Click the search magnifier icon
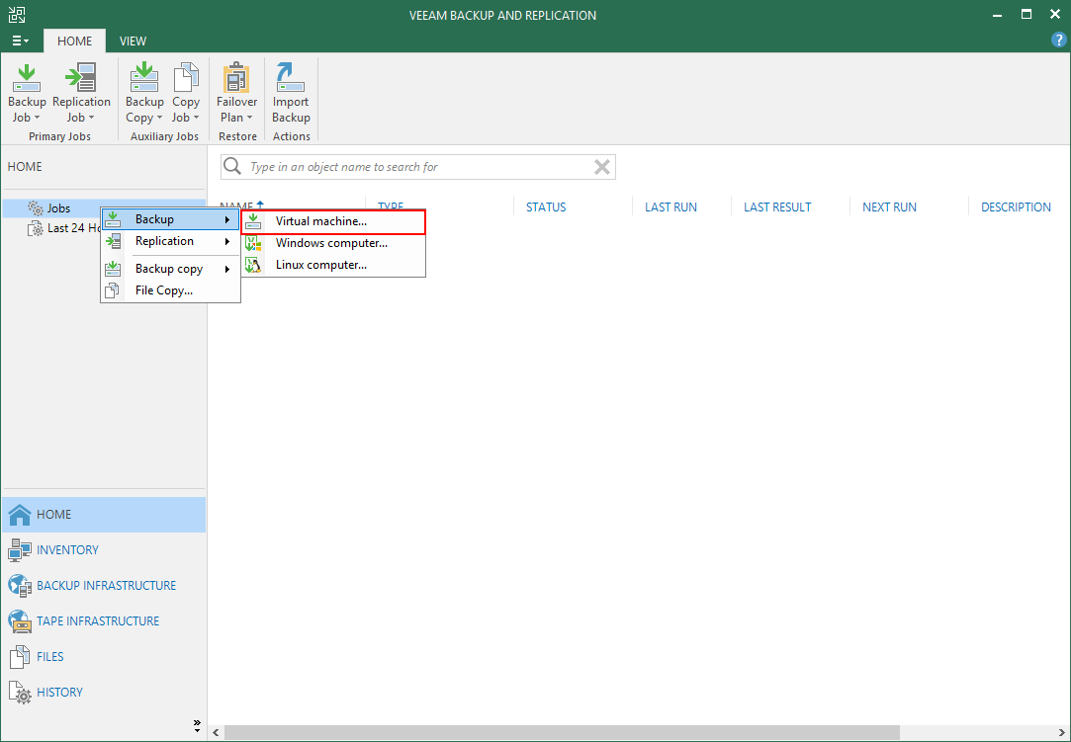The image size is (1071, 742). [232, 167]
